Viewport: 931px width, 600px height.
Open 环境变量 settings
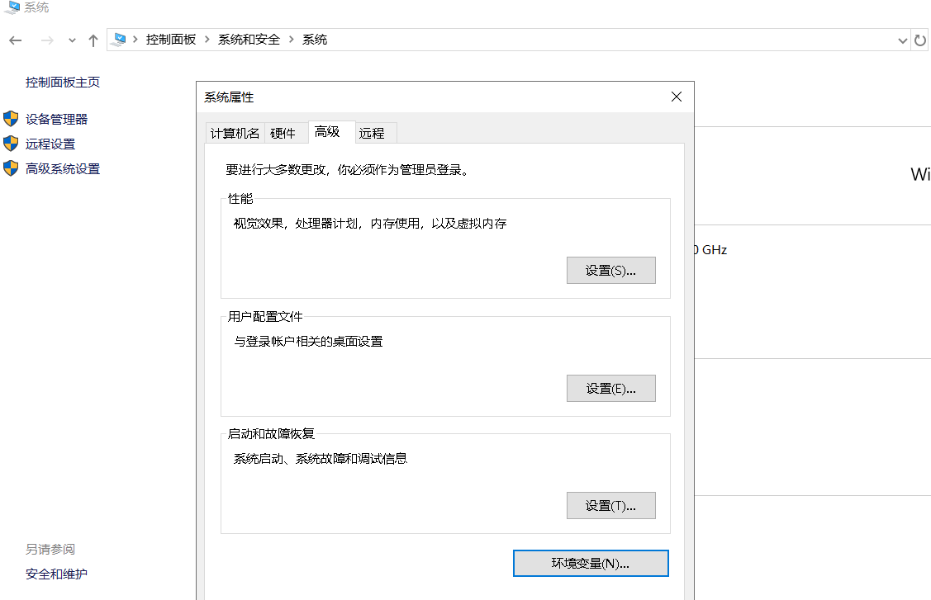click(591, 563)
